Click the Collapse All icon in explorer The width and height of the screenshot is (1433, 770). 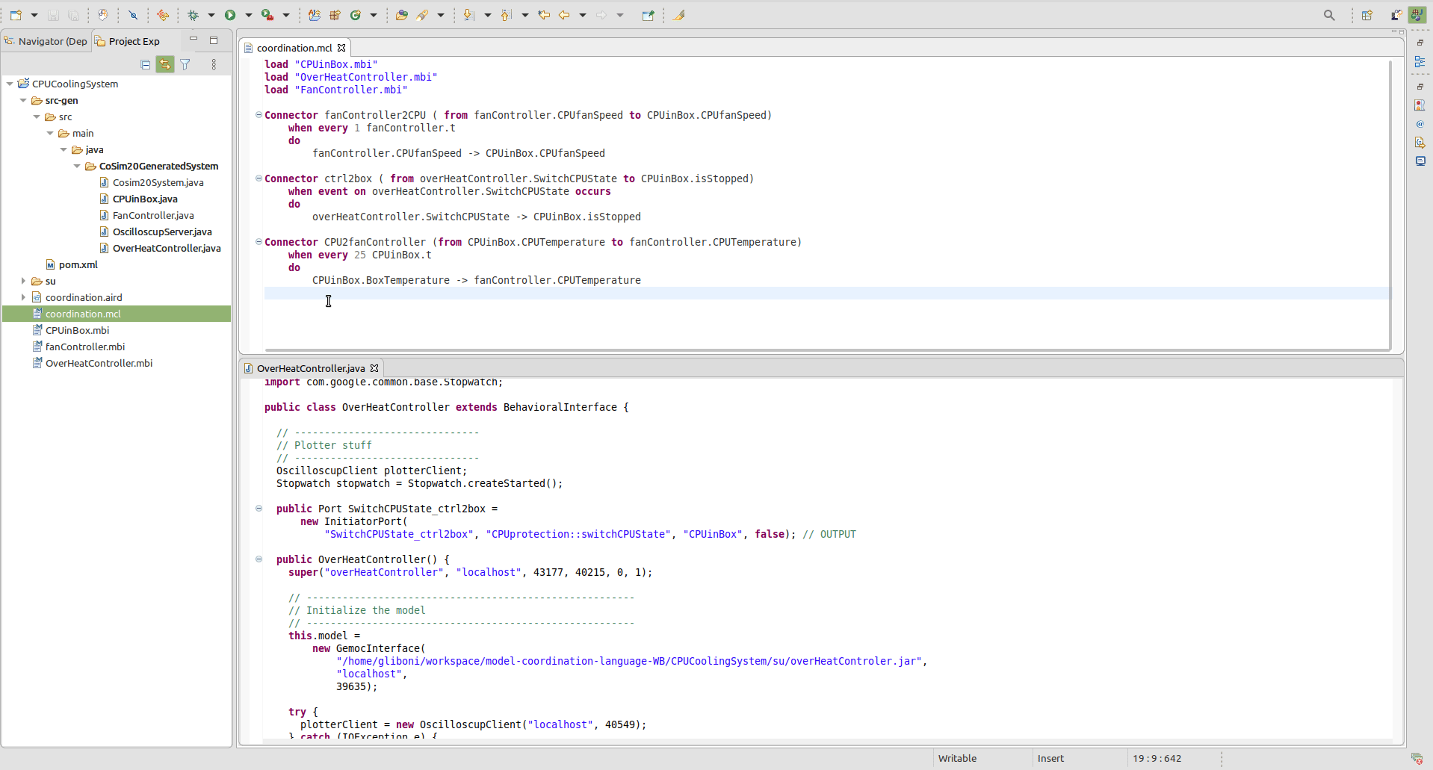[x=146, y=65]
